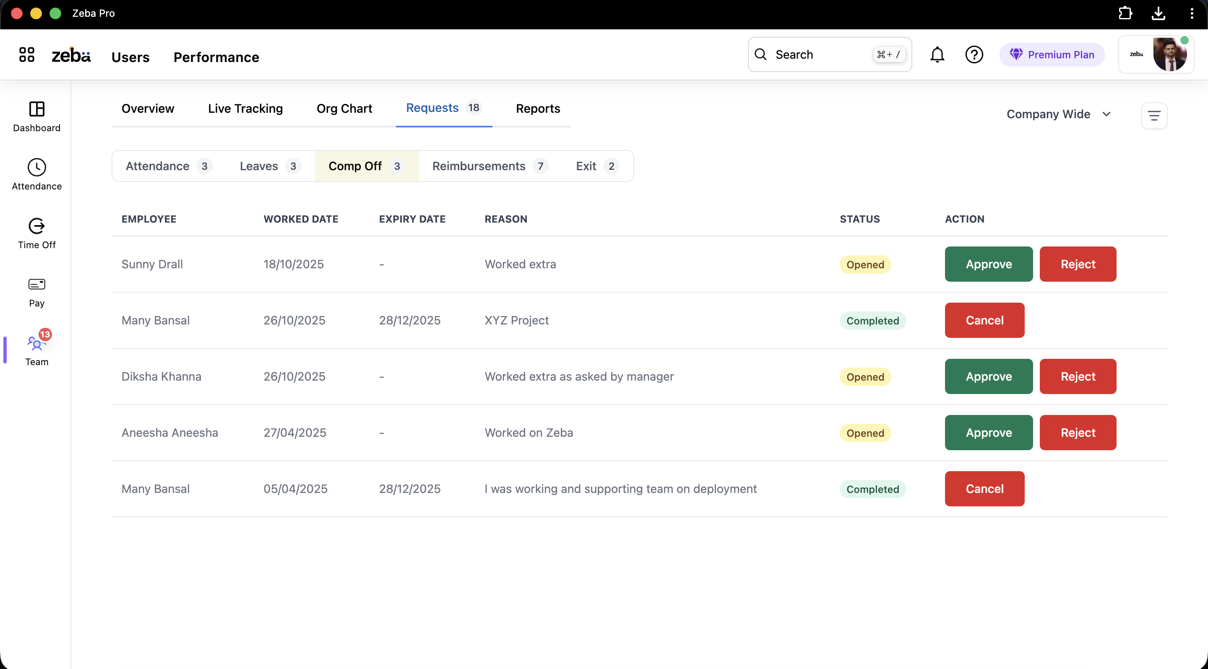Image resolution: width=1208 pixels, height=669 pixels.
Task: Click the small zeba company logo beside avatar
Action: click(1136, 54)
